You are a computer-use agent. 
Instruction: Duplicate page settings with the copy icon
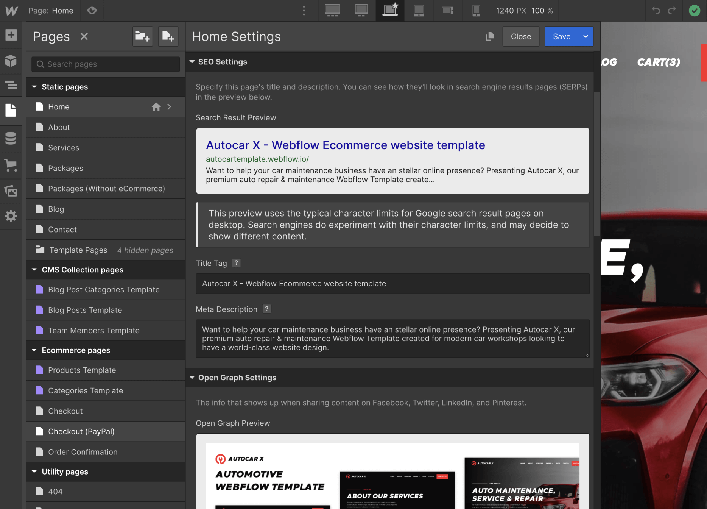click(489, 36)
